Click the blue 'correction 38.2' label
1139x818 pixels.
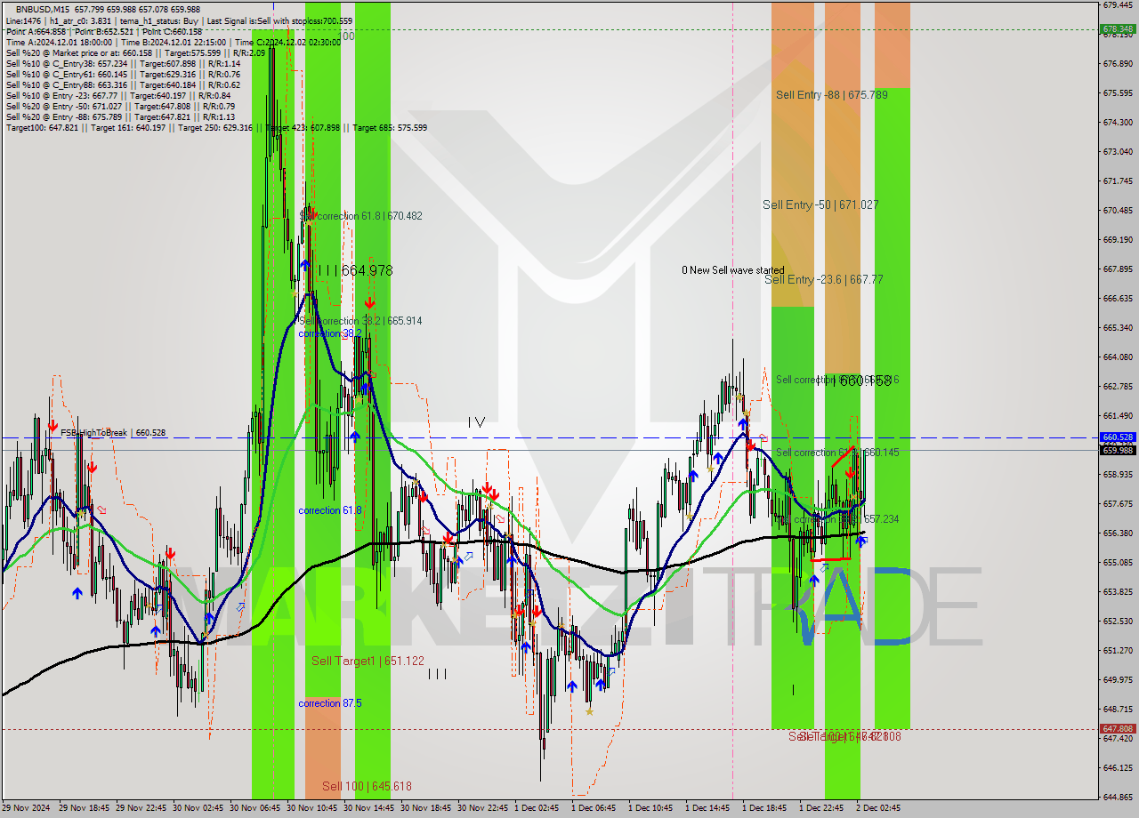click(x=330, y=333)
